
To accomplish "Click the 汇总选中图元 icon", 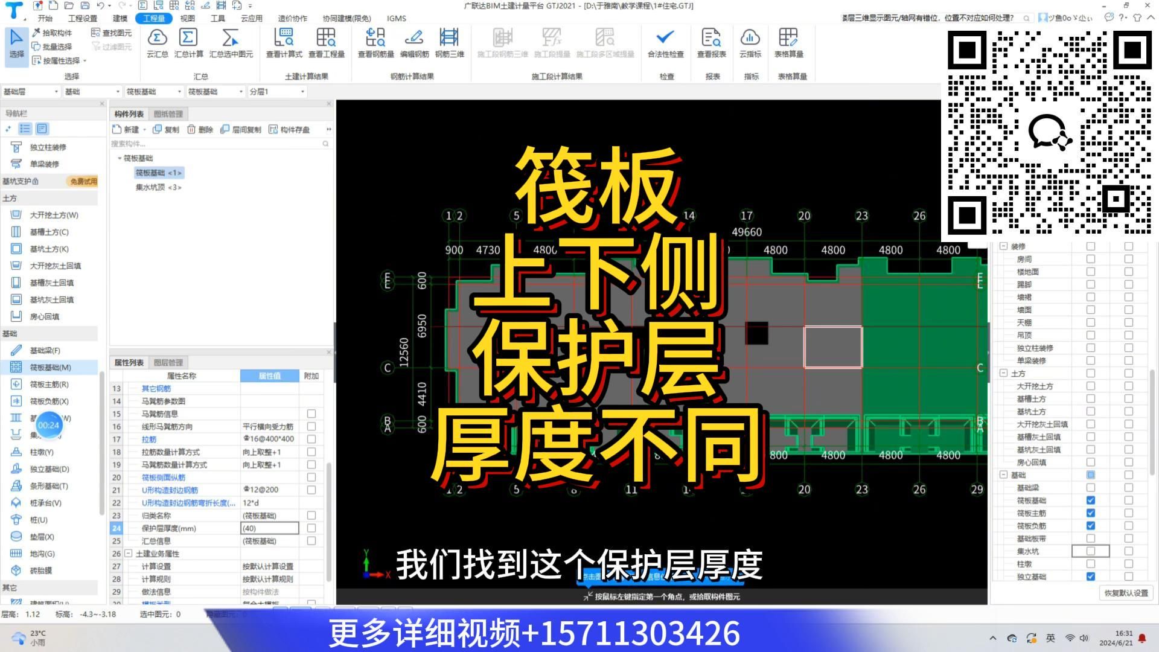I will click(x=231, y=42).
